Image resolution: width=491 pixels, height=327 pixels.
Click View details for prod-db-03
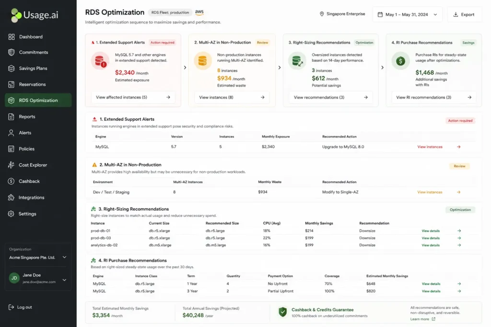431,238
